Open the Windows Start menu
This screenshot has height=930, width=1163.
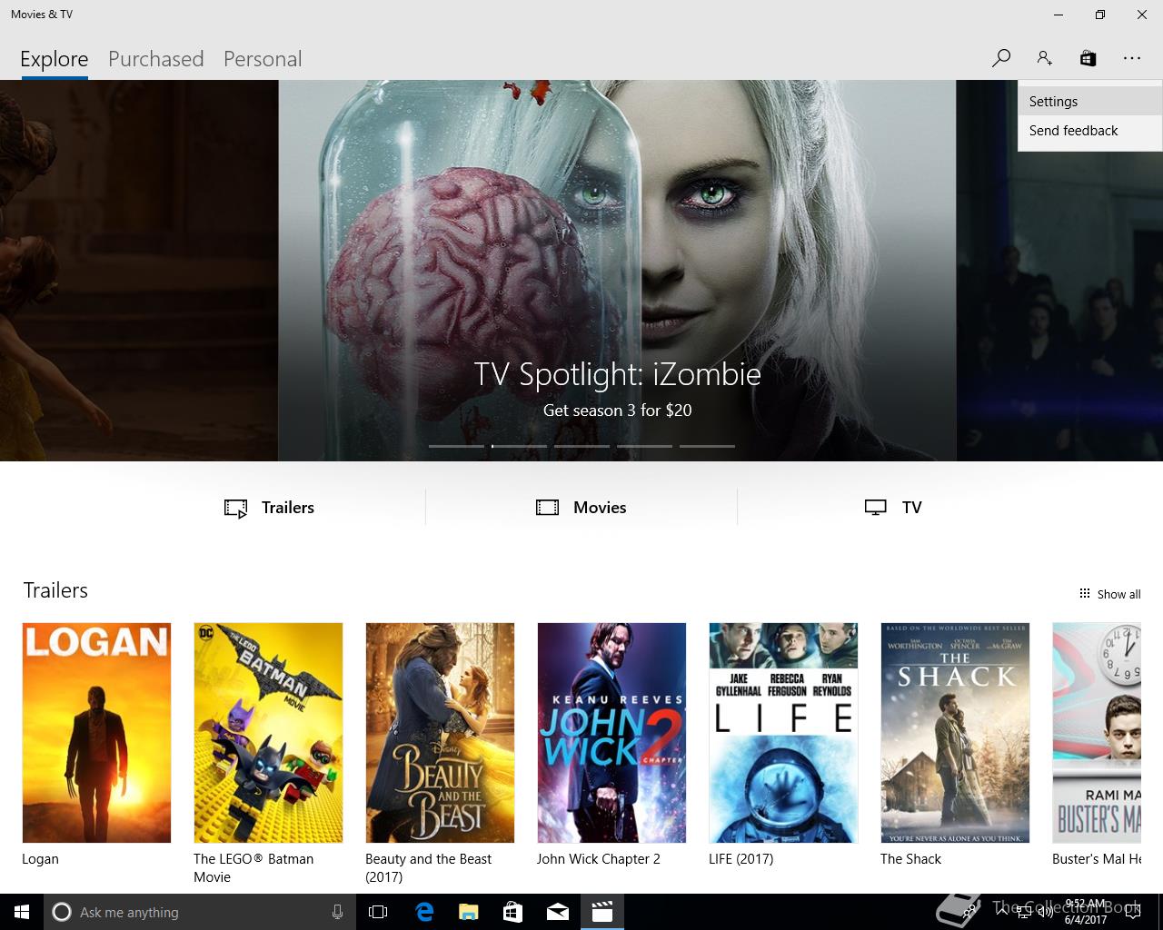[x=22, y=912]
